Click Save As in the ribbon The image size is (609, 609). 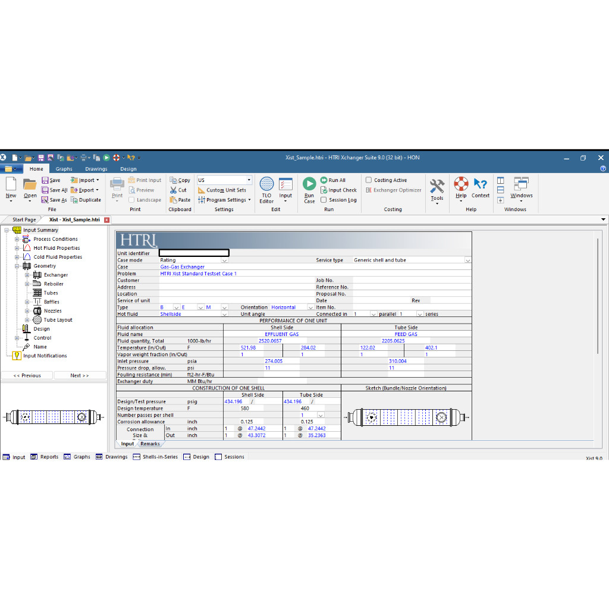coord(54,200)
